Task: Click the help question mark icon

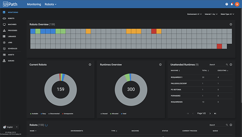Action: pyautogui.click(x=227, y=4)
